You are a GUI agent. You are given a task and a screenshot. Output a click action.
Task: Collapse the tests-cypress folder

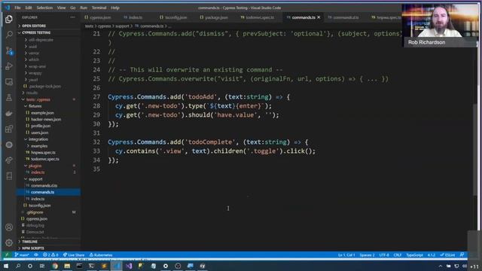37,99
